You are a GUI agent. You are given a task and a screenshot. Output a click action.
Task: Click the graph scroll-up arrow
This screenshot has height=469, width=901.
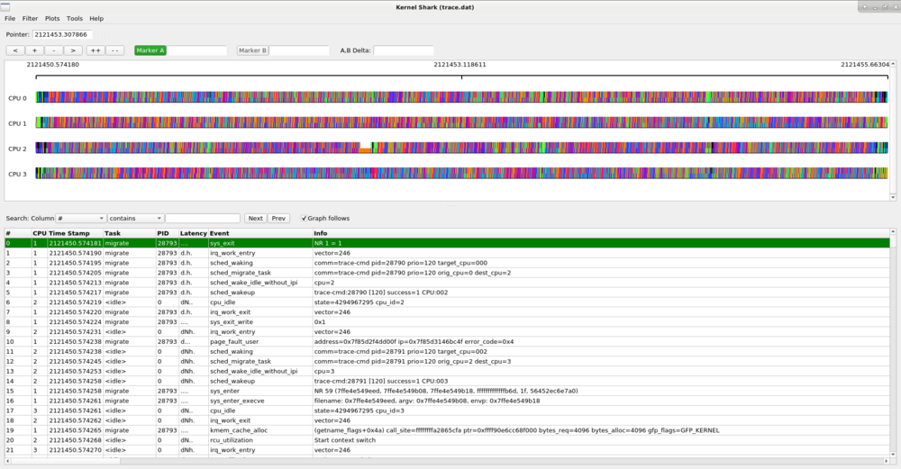click(x=894, y=65)
